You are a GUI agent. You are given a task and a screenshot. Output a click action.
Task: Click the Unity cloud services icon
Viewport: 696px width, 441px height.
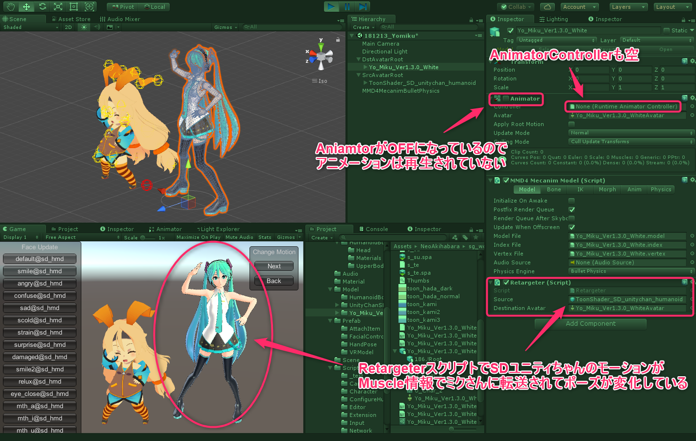pos(548,6)
